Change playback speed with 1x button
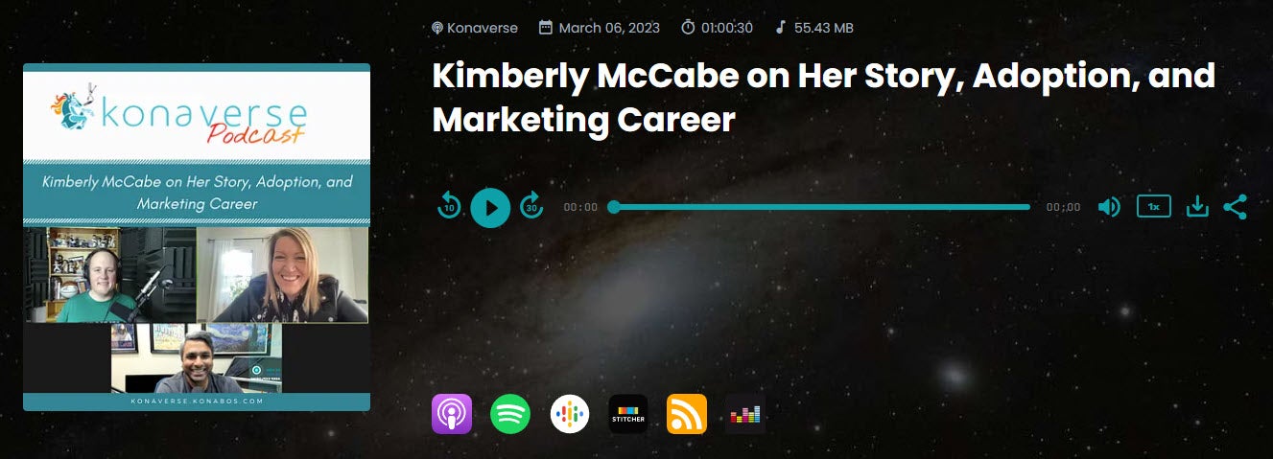1273x459 pixels. point(1154,207)
